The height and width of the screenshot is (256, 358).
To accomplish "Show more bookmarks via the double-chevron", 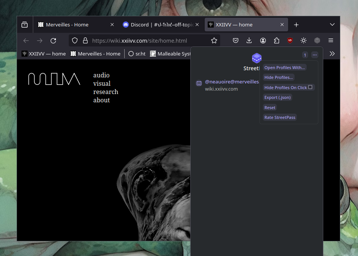I will [x=332, y=54].
